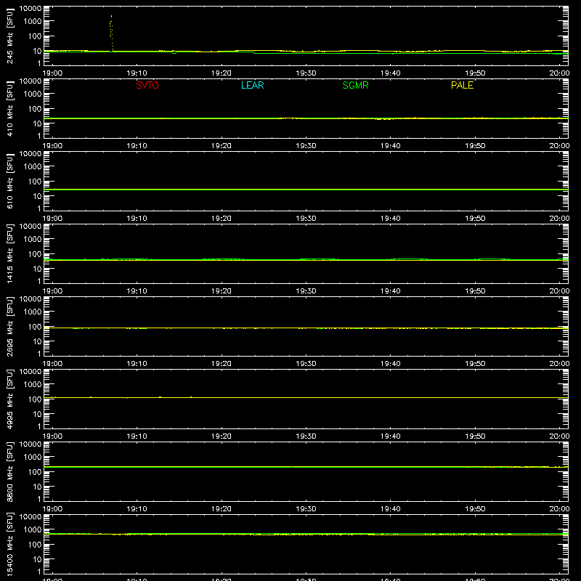The height and width of the screenshot is (581, 581).
Task: Click 19:20 tick label below 2695 MHz panel
Action: 222,364
